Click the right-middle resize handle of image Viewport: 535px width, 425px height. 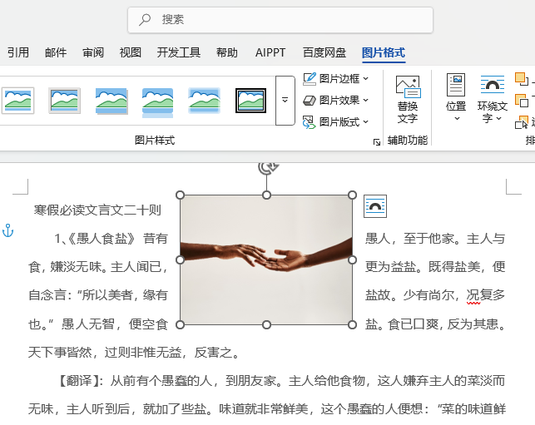coord(353,260)
